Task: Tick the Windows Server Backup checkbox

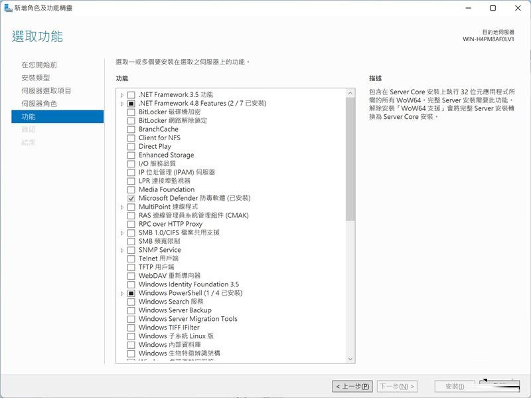Action: coord(131,310)
